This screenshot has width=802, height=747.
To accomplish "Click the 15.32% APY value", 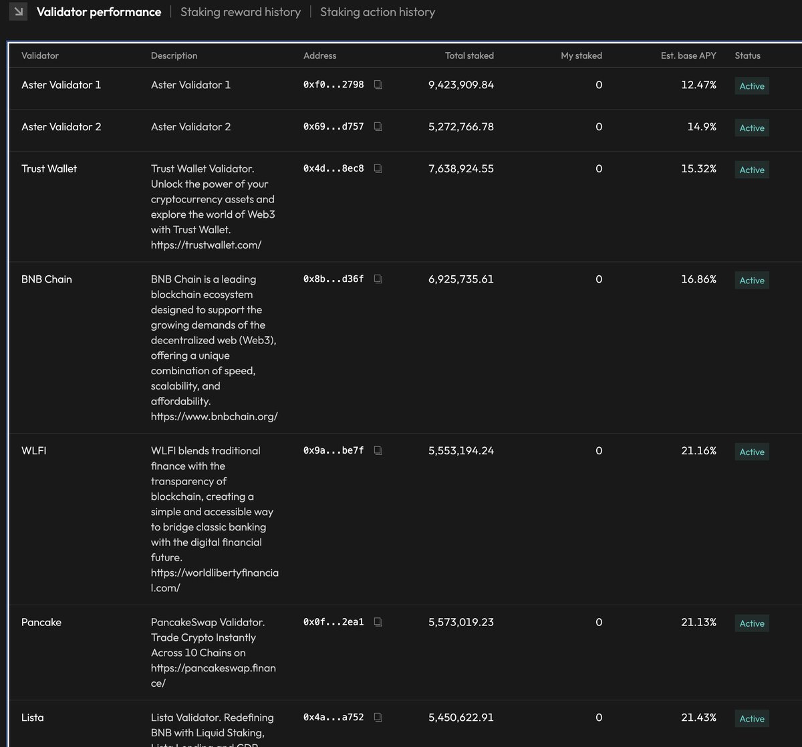I will point(698,168).
